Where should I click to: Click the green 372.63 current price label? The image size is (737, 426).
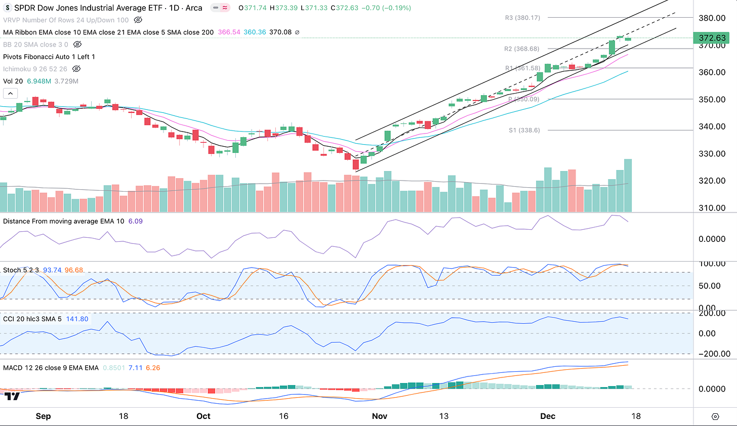click(712, 38)
